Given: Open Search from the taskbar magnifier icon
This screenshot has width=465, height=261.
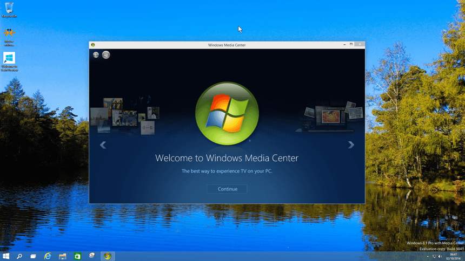Looking at the screenshot, I should (19, 256).
